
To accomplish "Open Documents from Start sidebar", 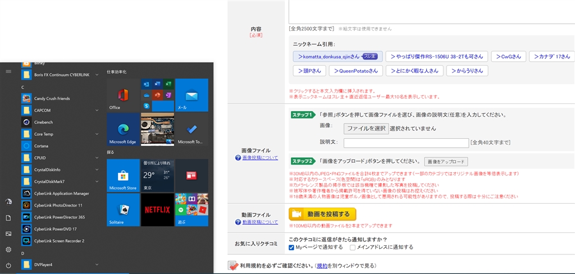I will [x=8, y=218].
